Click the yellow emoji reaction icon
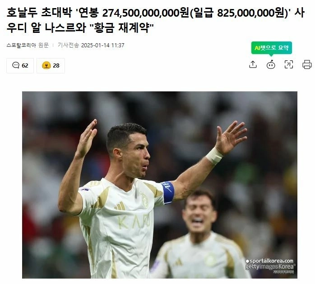 click(x=46, y=65)
